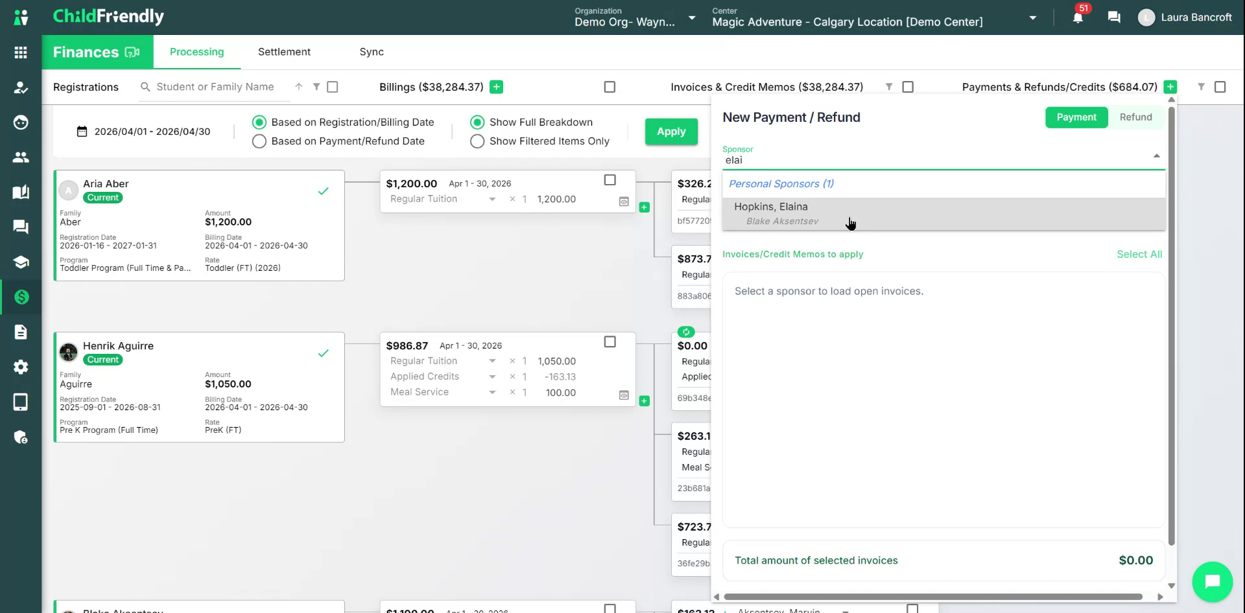The height and width of the screenshot is (613, 1245).
Task: Expand the Center dropdown
Action: [1033, 18]
